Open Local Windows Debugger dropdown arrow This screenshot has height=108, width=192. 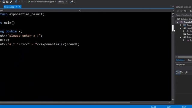55,2
